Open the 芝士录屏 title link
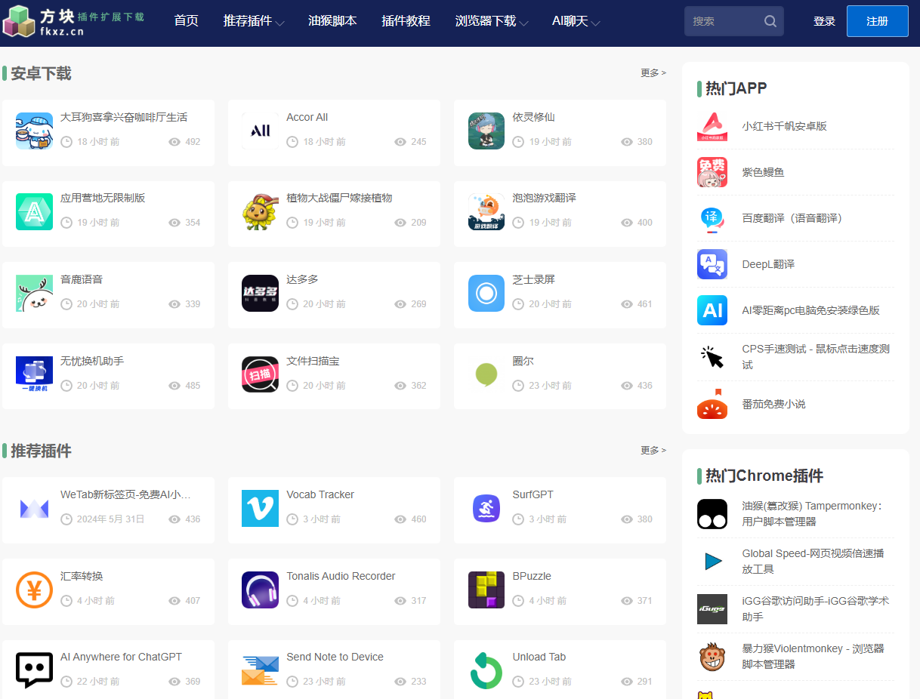Image resolution: width=920 pixels, height=699 pixels. 534,280
